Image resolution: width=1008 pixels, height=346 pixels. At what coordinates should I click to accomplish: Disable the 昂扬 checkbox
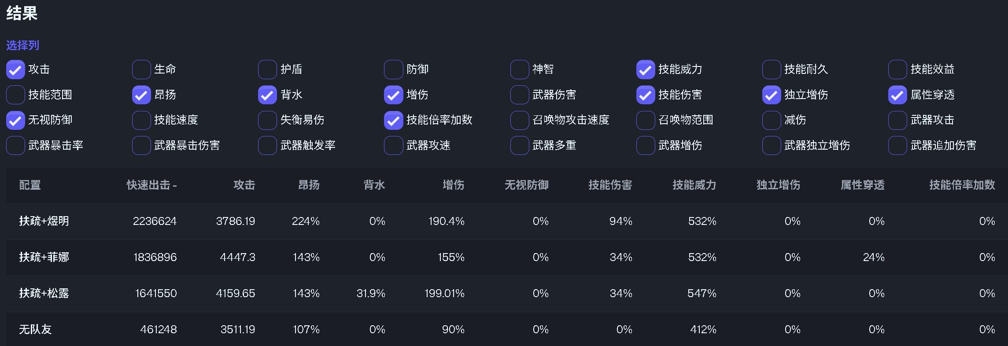141,95
